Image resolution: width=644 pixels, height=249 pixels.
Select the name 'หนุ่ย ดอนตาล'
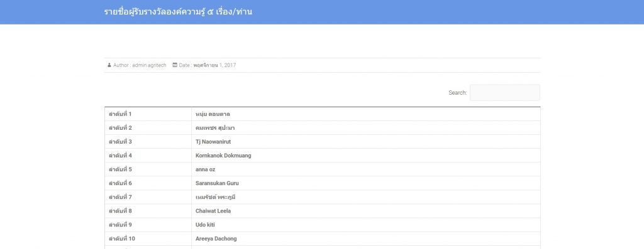coord(213,114)
